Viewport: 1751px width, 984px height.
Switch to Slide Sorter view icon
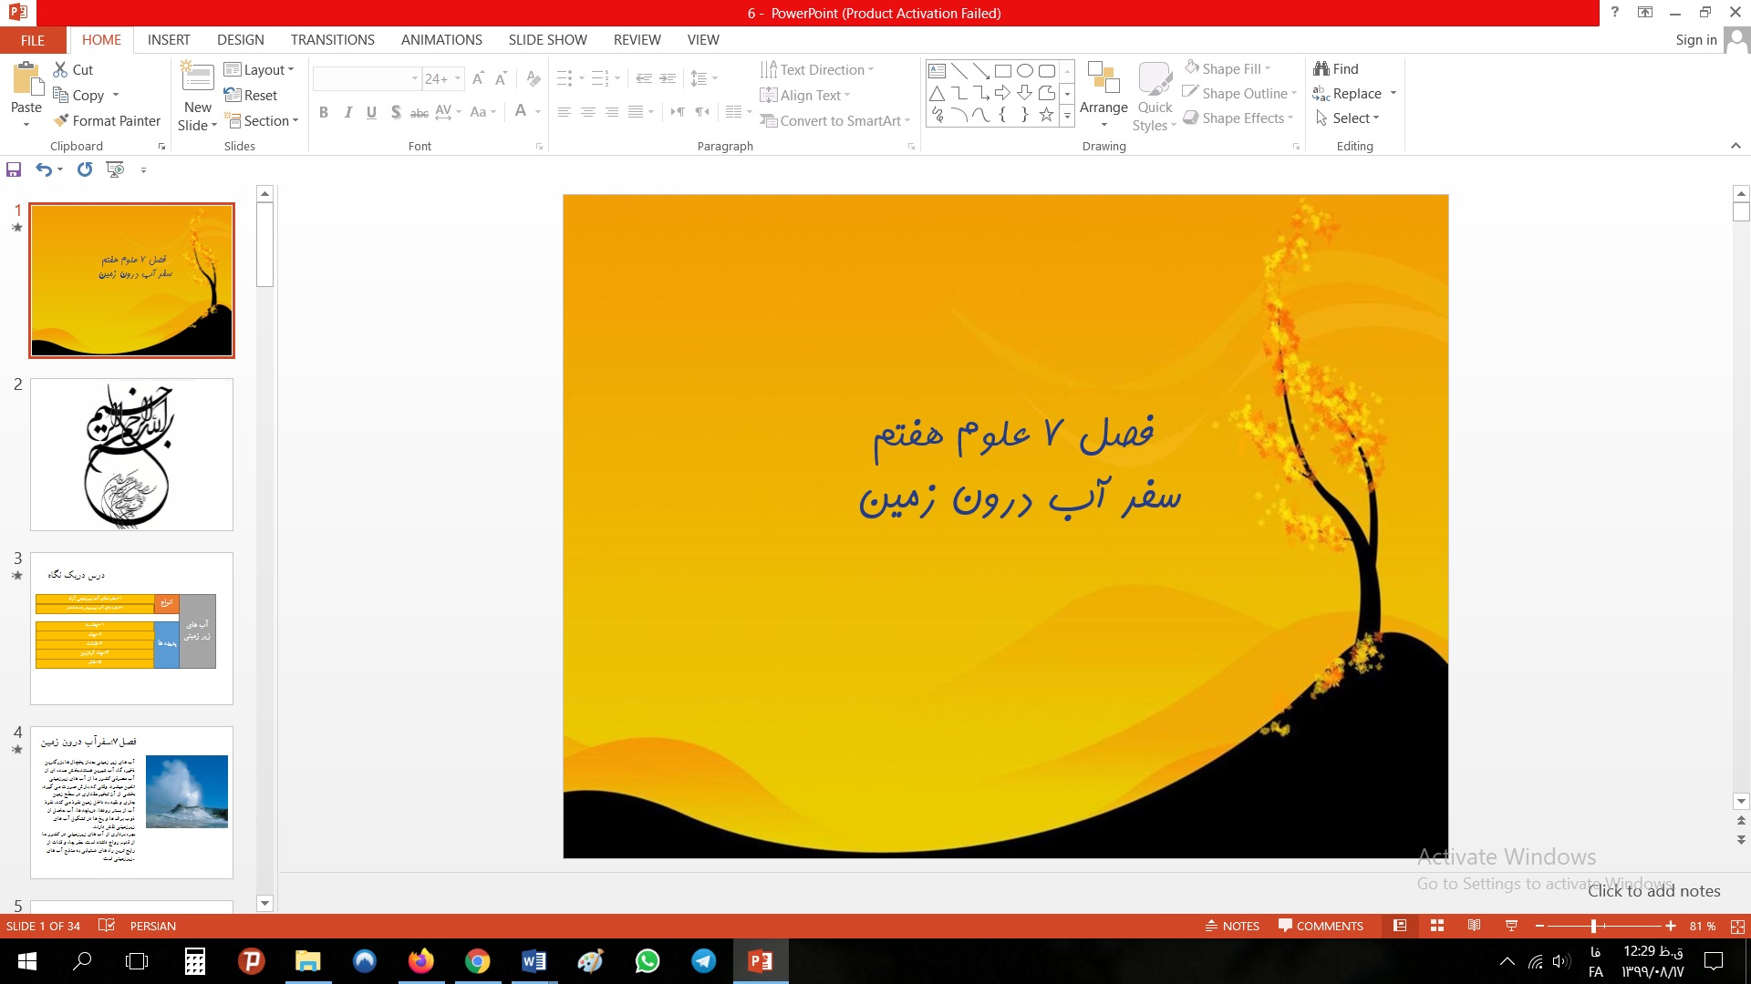point(1437,926)
